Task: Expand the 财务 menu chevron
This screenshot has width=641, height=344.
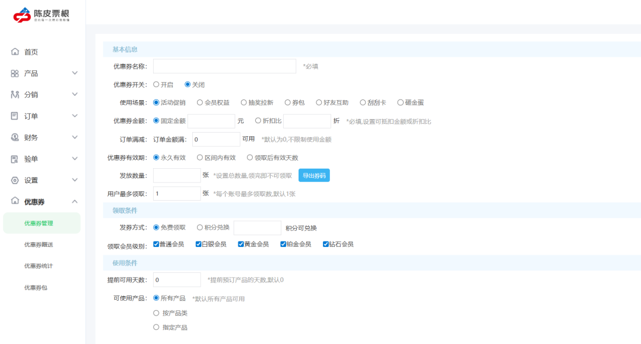Action: point(75,137)
